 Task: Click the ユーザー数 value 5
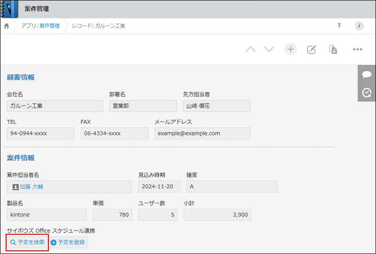[x=158, y=215]
